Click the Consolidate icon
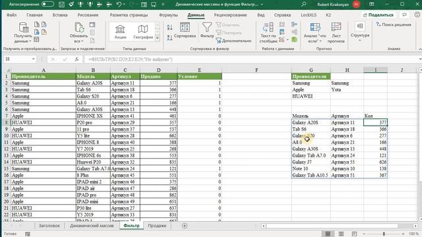The image size is (422, 237). point(294,24)
